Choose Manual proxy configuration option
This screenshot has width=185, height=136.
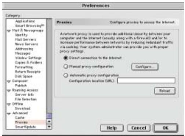click(x=66, y=67)
